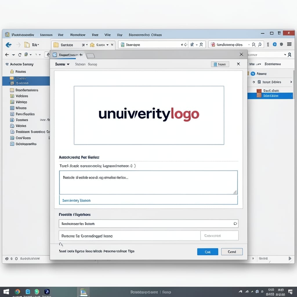Switch to the Stchon tab in dialog
This screenshot has height=297, width=297.
[x=80, y=64]
